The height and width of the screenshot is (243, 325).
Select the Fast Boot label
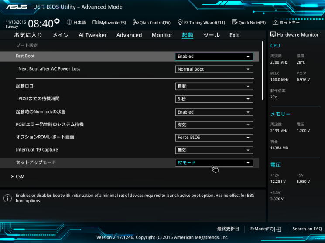point(25,56)
